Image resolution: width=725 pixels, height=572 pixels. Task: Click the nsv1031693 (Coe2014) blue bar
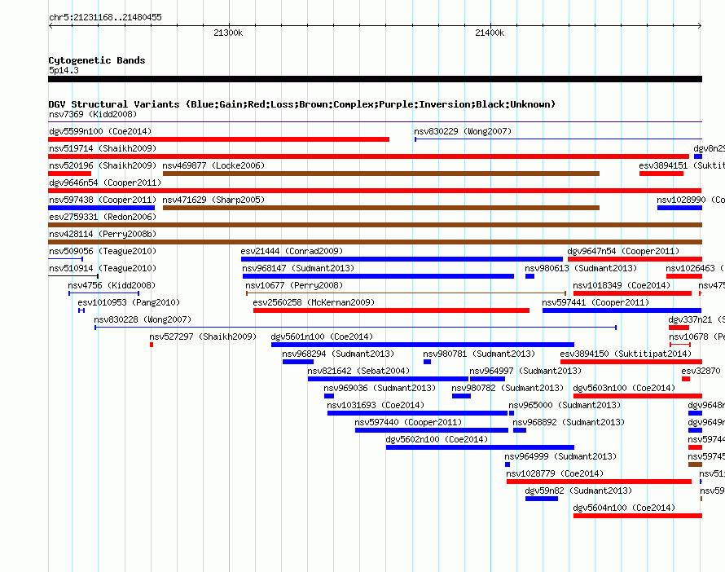pos(418,413)
